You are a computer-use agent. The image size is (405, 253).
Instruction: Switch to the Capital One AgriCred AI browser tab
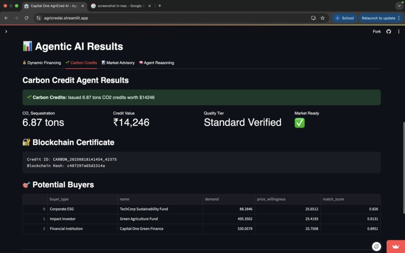(x=54, y=6)
